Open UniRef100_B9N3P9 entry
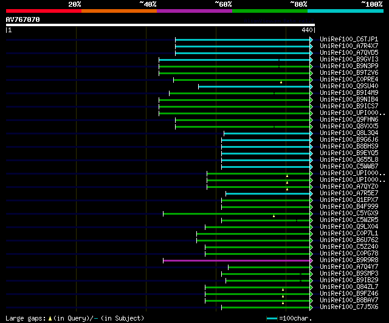This screenshot has height=323, width=389. [x=349, y=66]
